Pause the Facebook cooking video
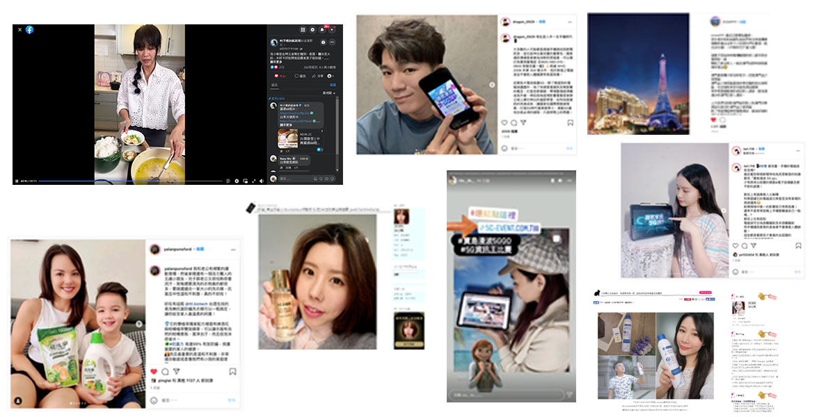This screenshot has width=835, height=417. coord(17,181)
